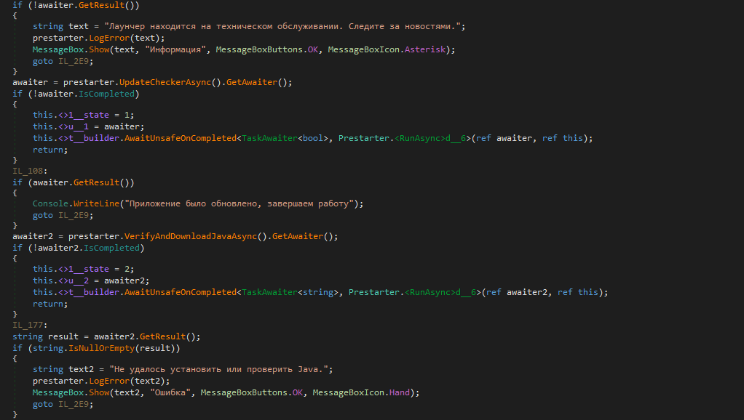Image resolution: width=744 pixels, height=420 pixels.
Task: Click the line this.<>u__1 = awaiter;
Action: point(88,126)
